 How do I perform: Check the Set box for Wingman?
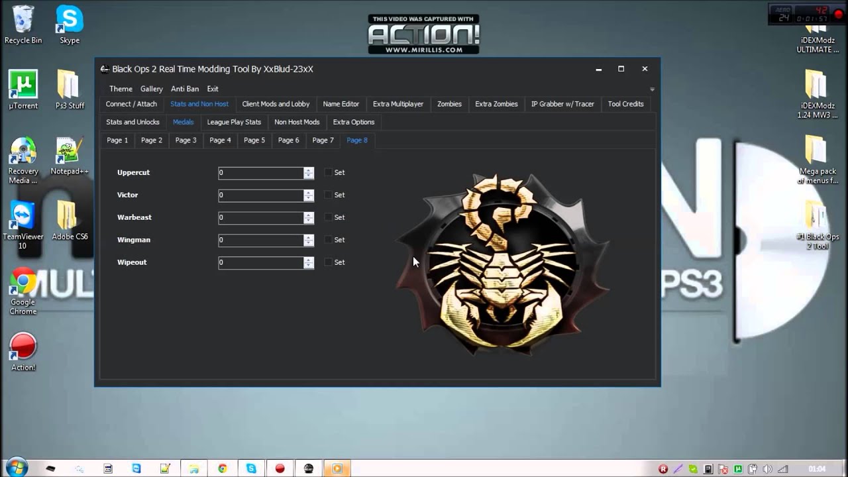pos(328,240)
